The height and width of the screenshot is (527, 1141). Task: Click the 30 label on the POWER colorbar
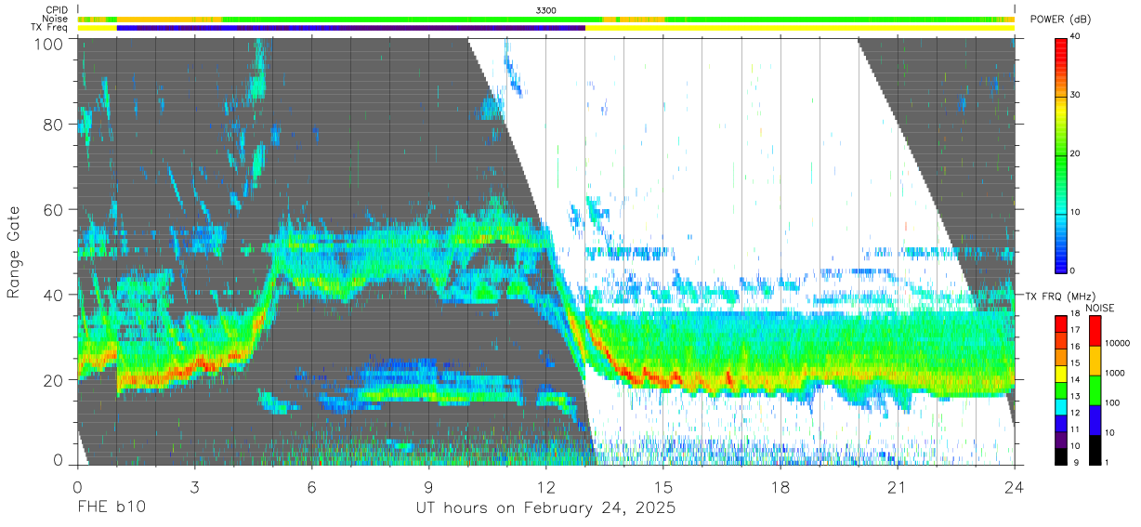click(1077, 96)
